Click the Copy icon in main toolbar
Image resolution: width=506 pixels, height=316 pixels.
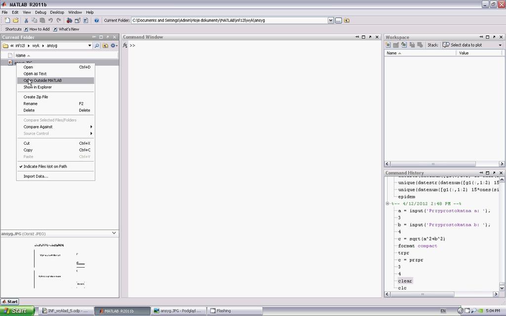click(34, 20)
